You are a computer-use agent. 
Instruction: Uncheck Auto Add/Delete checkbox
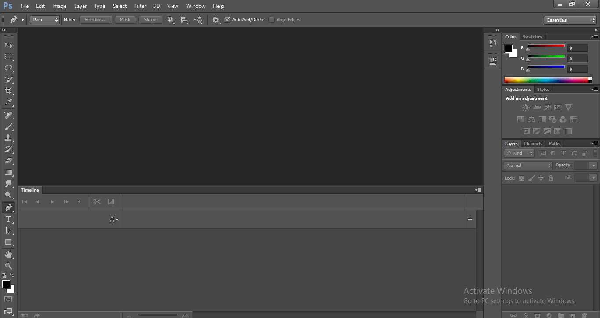click(227, 20)
